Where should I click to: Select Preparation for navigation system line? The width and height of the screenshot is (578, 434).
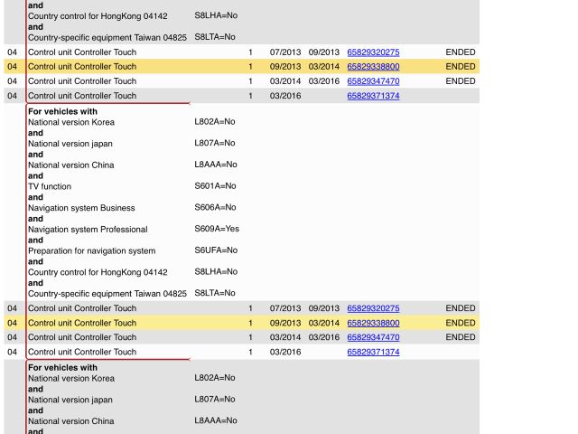click(x=91, y=250)
